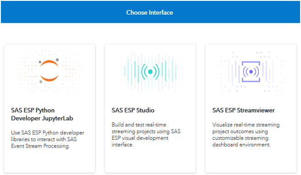The image size is (301, 175).
Task: Click the Choose Interface header banner
Action: click(150, 12)
